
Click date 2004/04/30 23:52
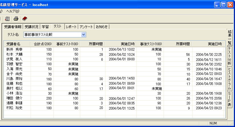pos(209,64)
